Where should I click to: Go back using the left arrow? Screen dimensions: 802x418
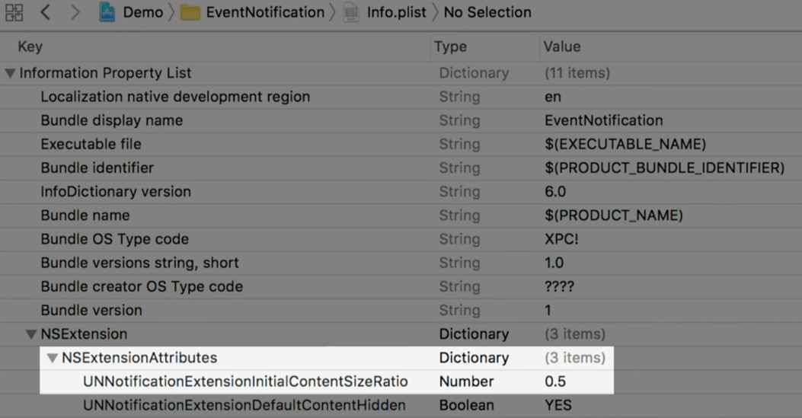point(46,12)
